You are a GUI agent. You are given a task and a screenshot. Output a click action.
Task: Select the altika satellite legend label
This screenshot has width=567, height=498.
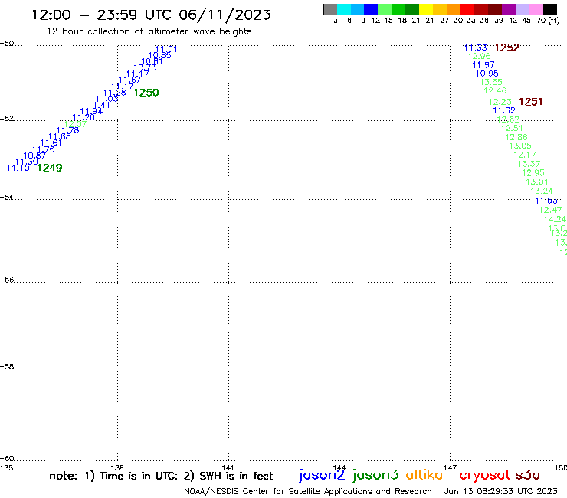tap(424, 475)
